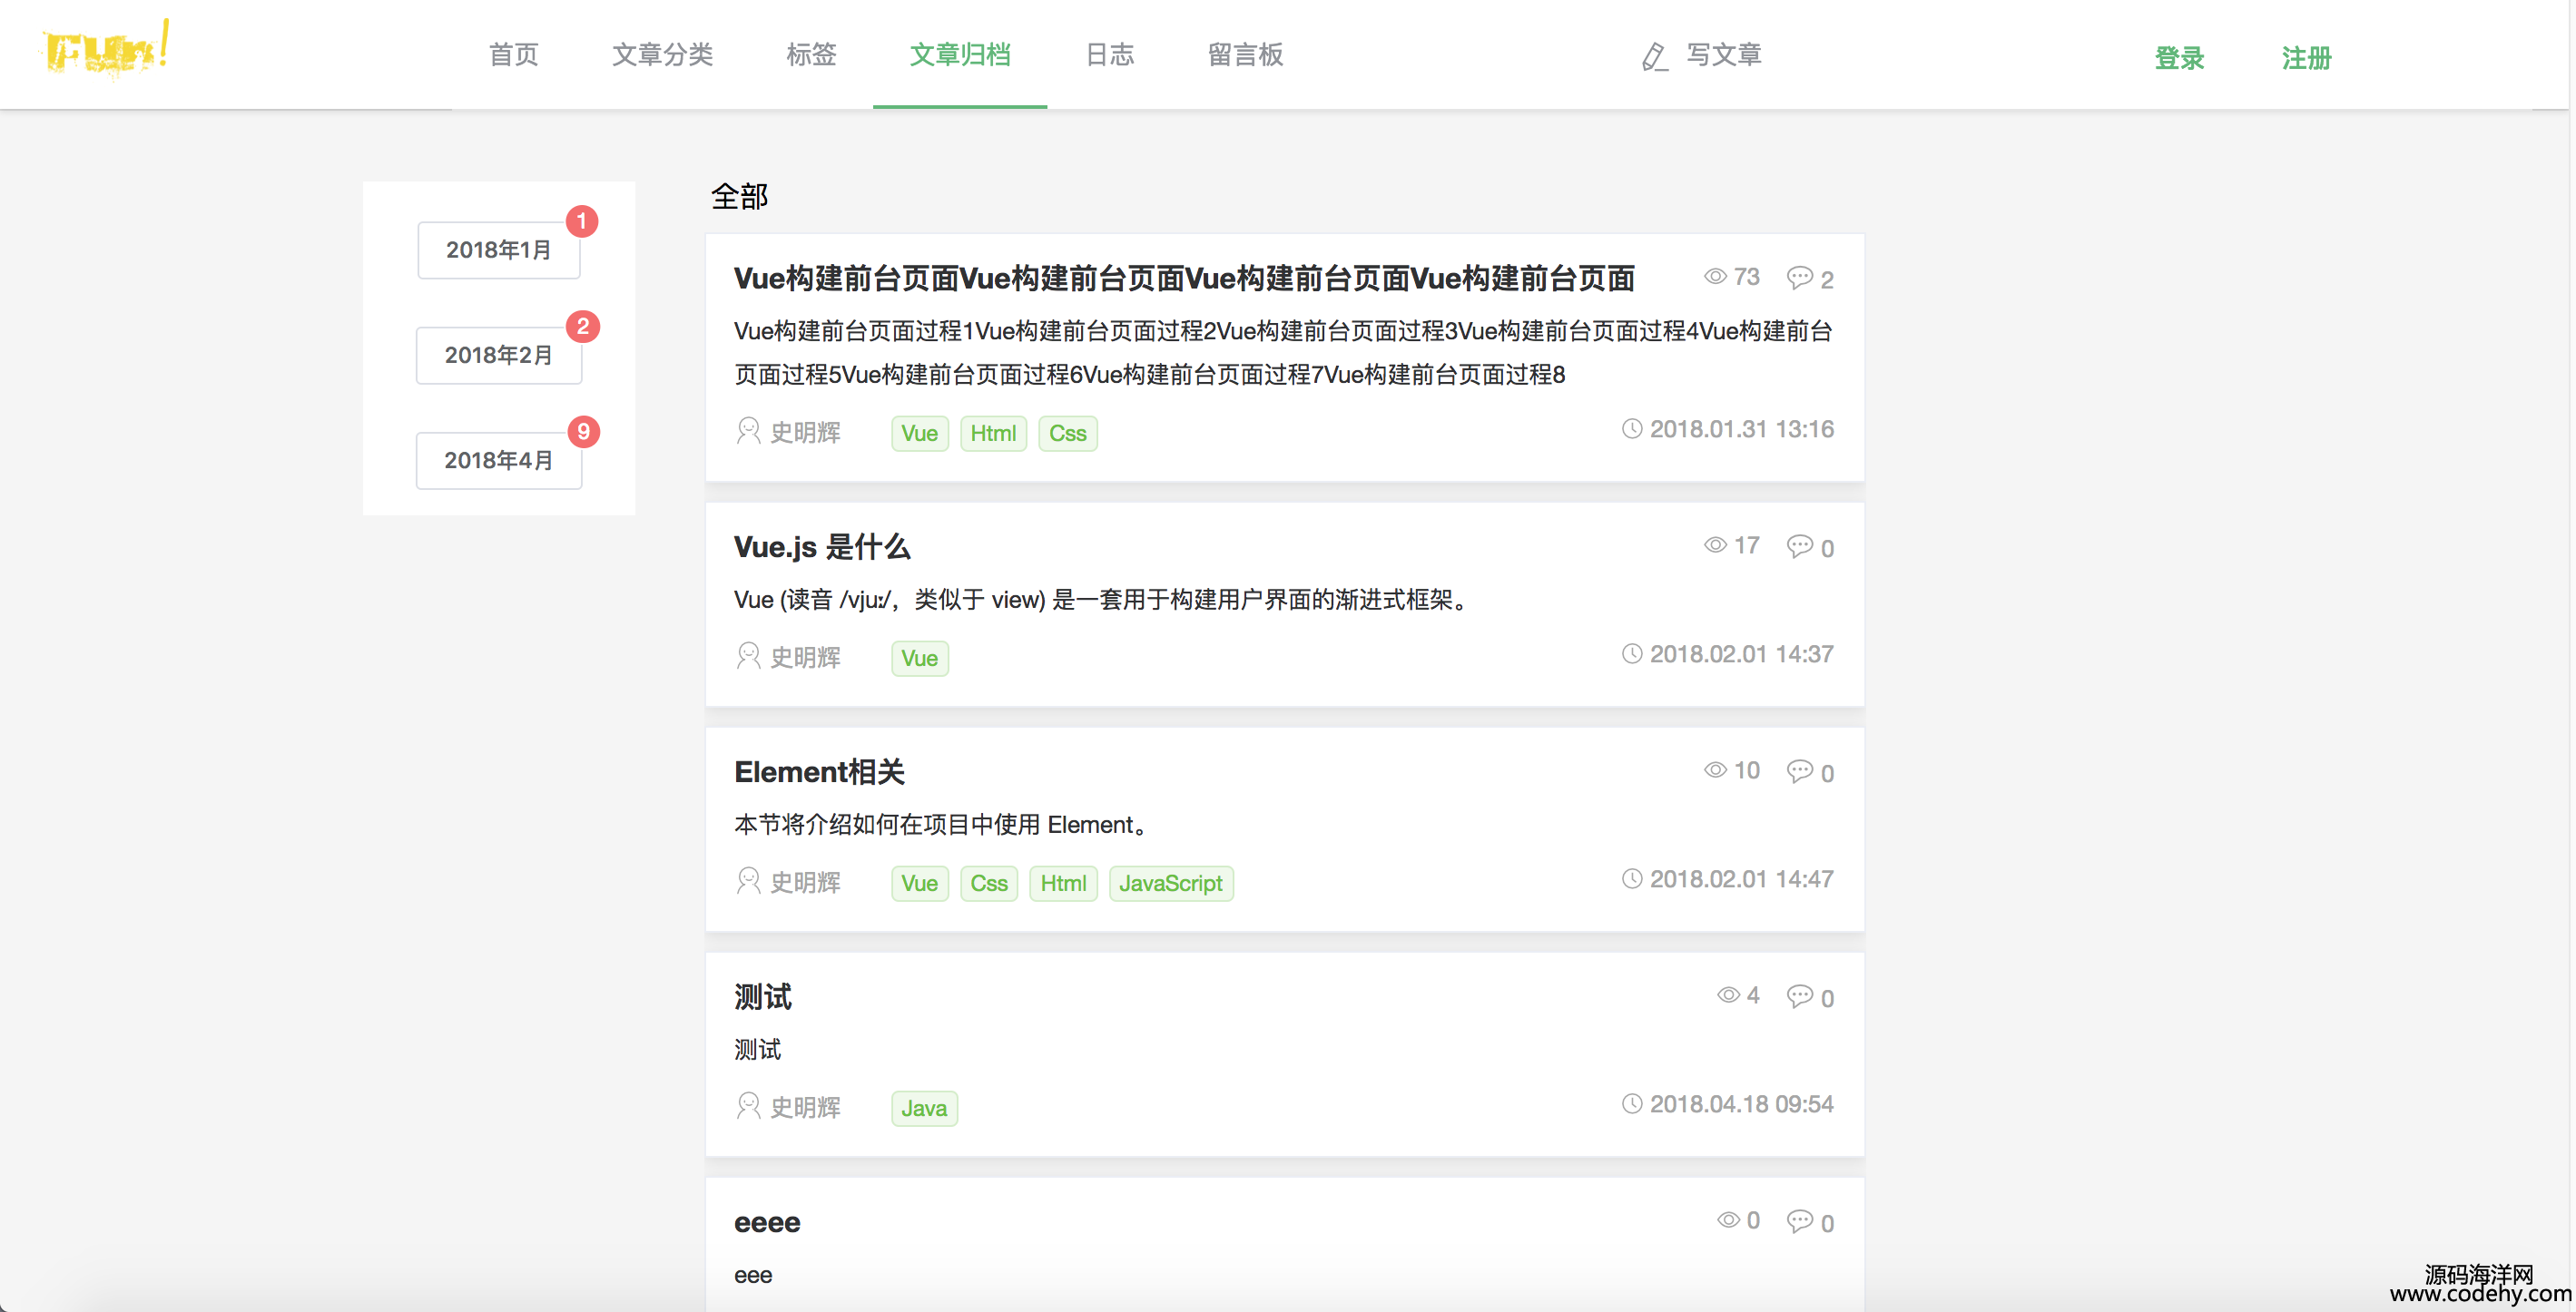The height and width of the screenshot is (1312, 2576).
Task: Click the red badge showing 2
Action: point(583,326)
